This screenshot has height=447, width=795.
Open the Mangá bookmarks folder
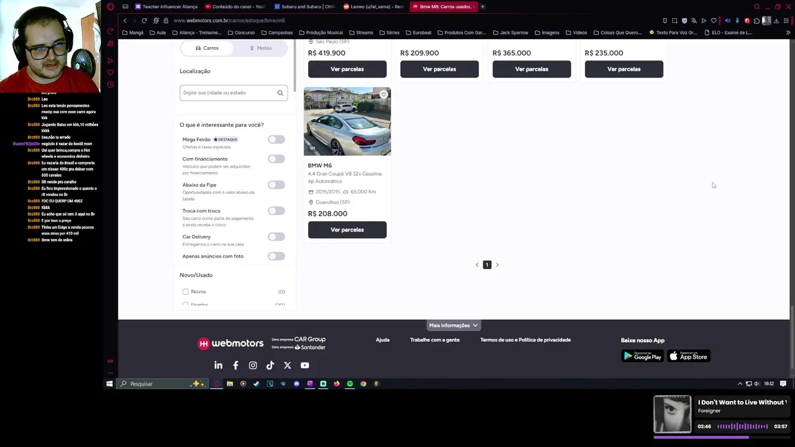click(133, 33)
